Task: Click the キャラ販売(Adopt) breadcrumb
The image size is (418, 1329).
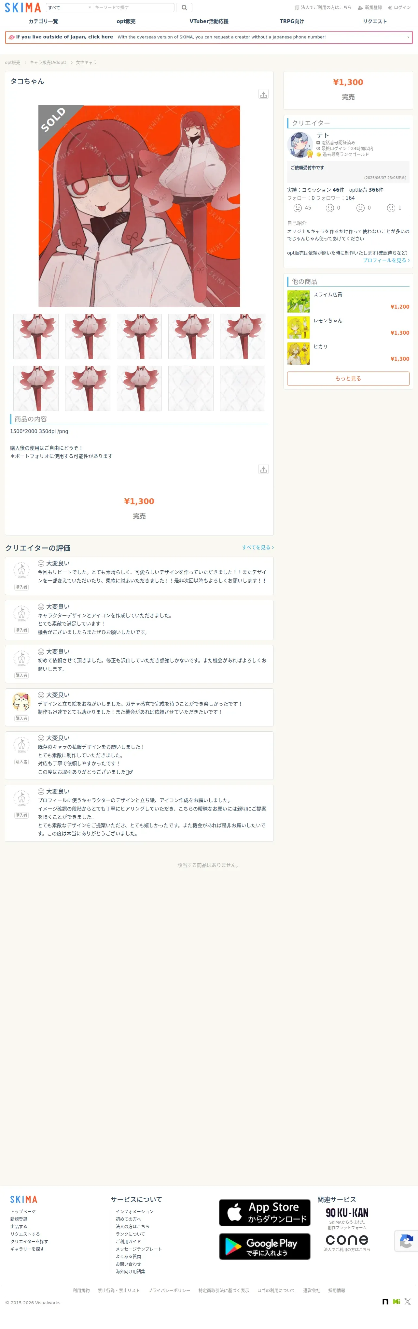Action: pyautogui.click(x=48, y=63)
